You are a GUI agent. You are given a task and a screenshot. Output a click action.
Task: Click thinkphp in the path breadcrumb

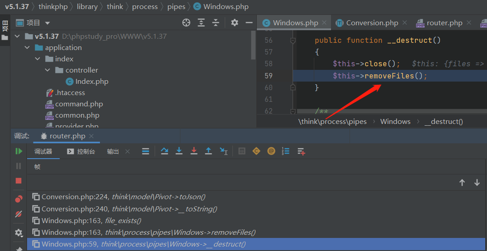pos(53,6)
